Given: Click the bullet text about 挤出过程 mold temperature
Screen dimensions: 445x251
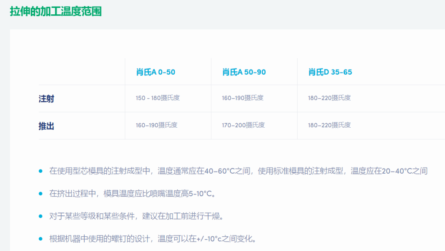Looking at the screenshot, I should click(133, 194).
